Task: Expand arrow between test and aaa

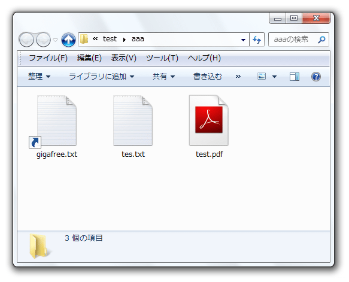Action: coord(124,40)
